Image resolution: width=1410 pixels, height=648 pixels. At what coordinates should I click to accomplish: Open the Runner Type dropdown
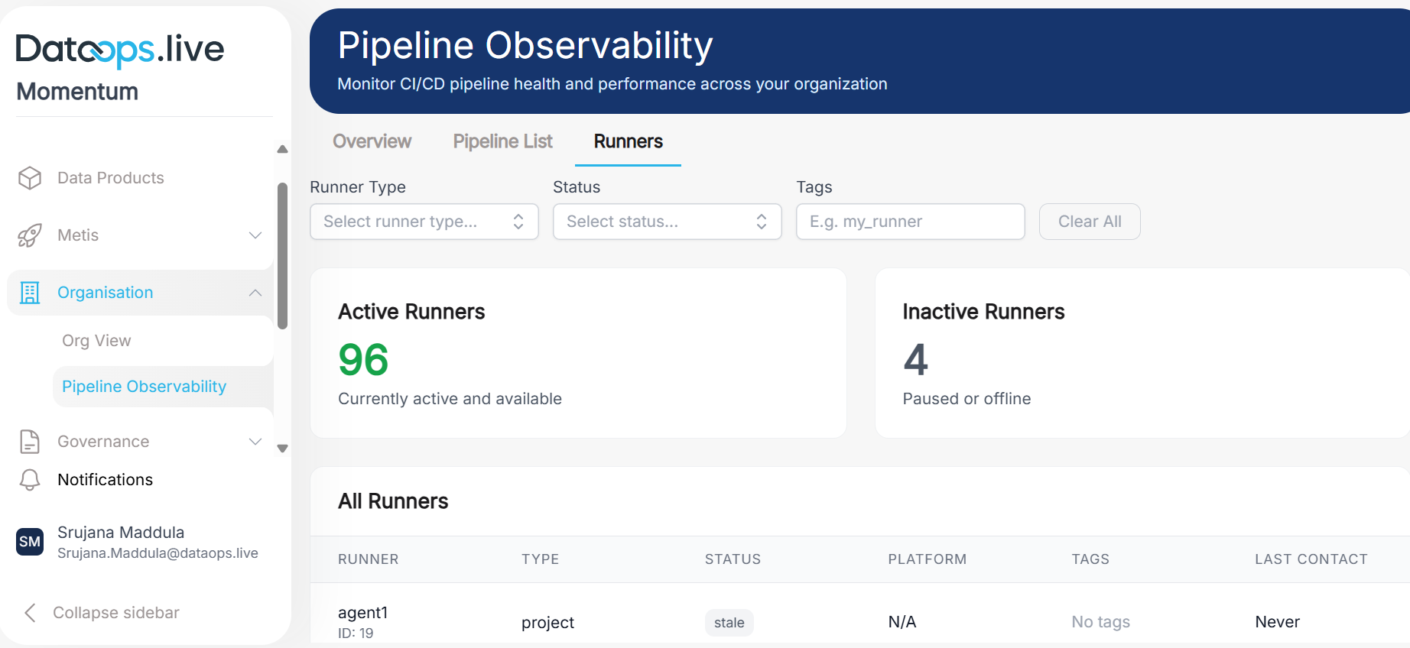click(x=424, y=222)
